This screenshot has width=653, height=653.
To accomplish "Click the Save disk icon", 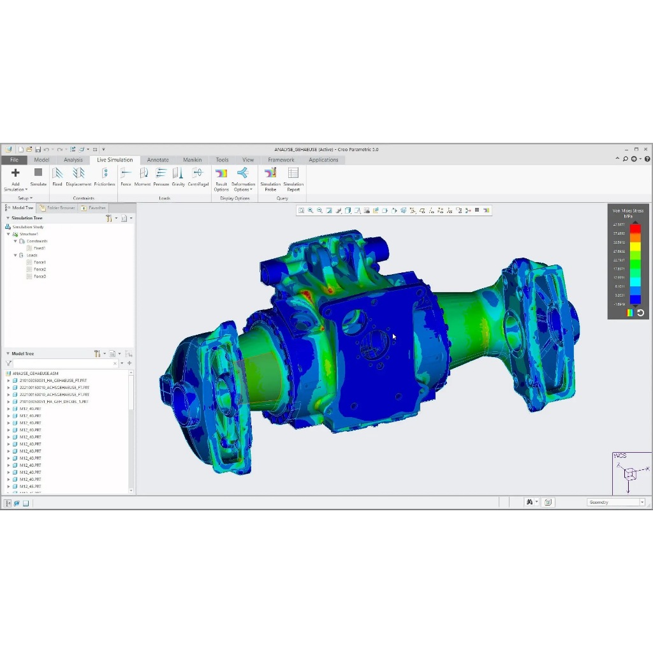I will (x=38, y=149).
